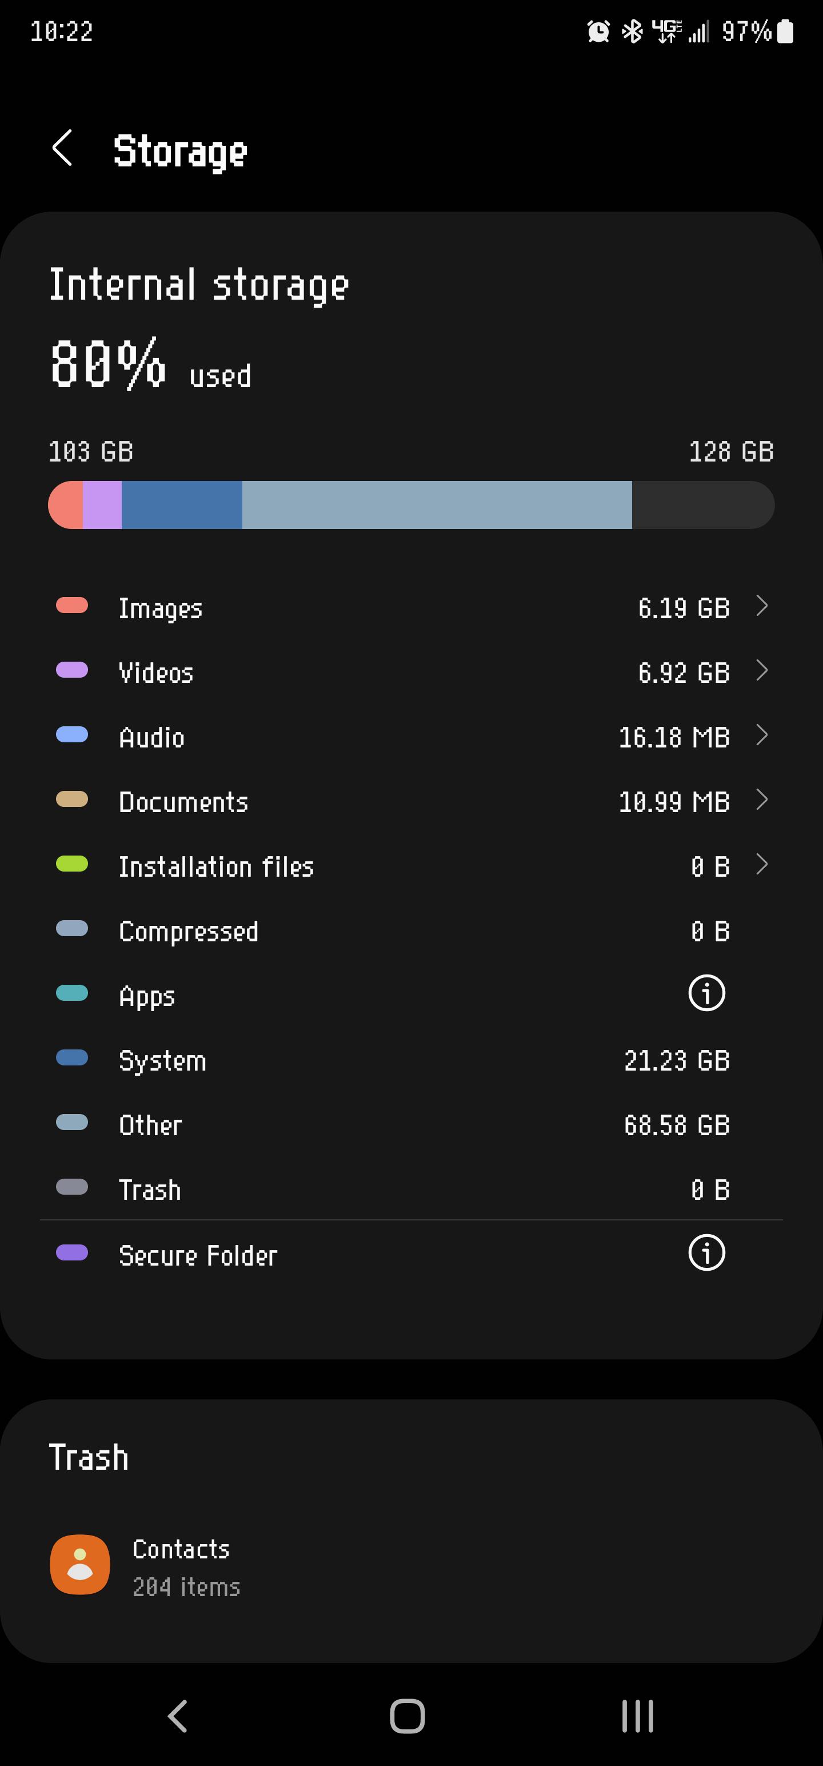Tap the Documents tan color pill
This screenshot has width=823, height=1766.
(x=72, y=799)
